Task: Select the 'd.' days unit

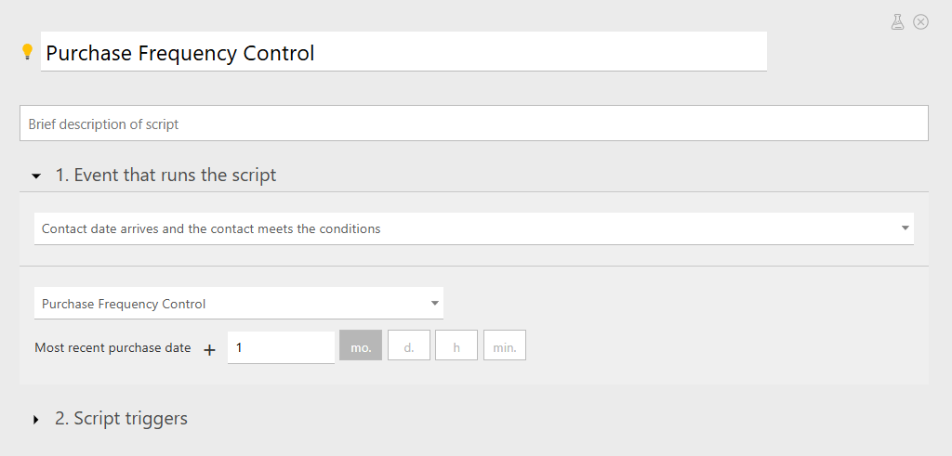Action: tap(409, 345)
